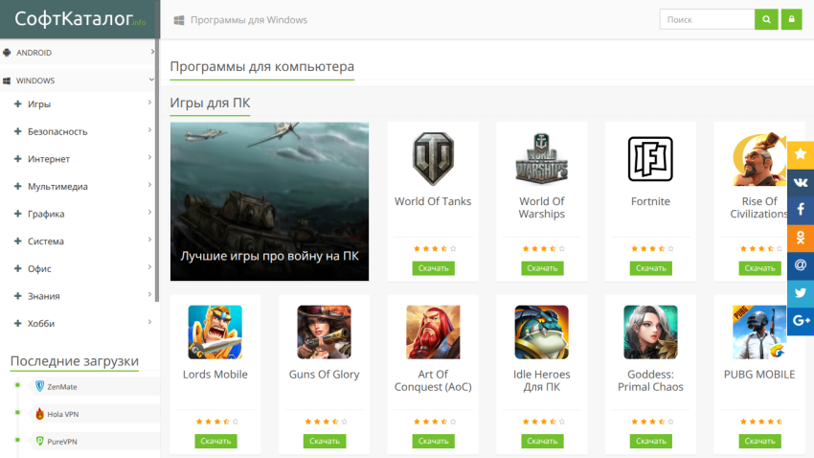Download Idle Heroes via Скачать

tap(542, 441)
